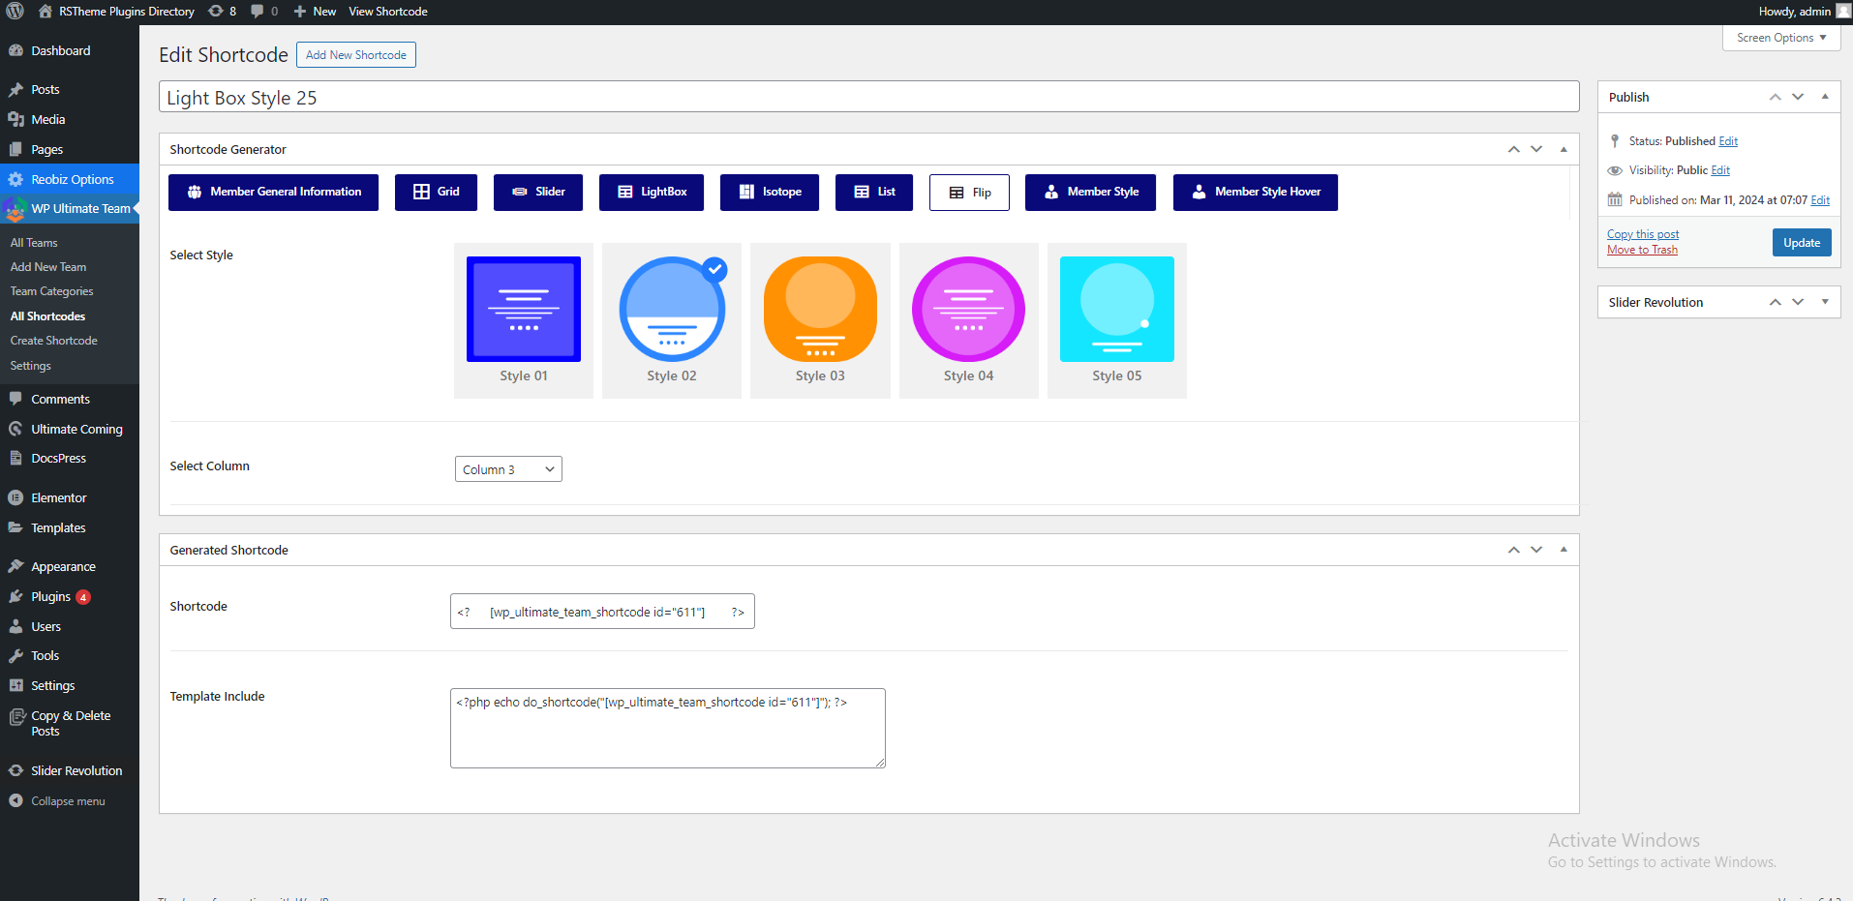The width and height of the screenshot is (1853, 901).
Task: Click the Elementor icon in sidebar
Action: pyautogui.click(x=15, y=497)
